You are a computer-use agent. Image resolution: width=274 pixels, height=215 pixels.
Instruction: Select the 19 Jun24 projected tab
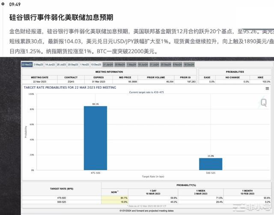pyautogui.click(x=143, y=64)
